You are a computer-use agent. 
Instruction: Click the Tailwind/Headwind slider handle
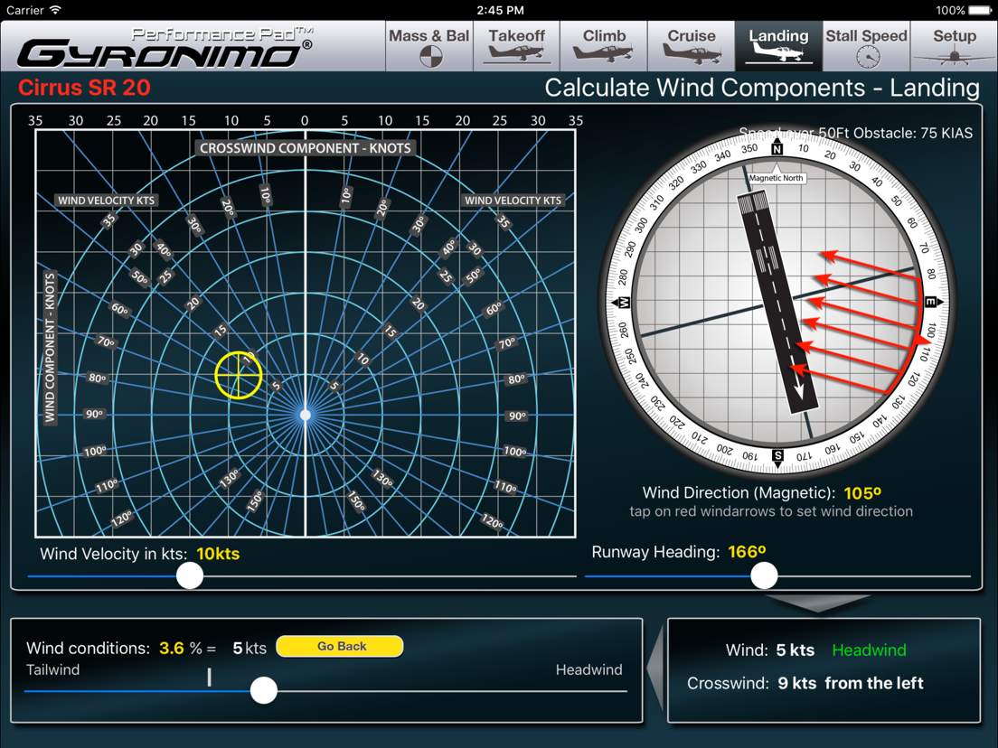click(263, 690)
